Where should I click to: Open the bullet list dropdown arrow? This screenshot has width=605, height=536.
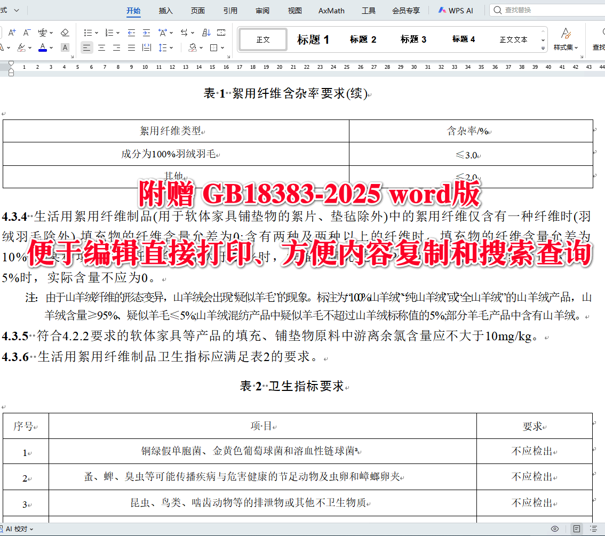(x=96, y=33)
